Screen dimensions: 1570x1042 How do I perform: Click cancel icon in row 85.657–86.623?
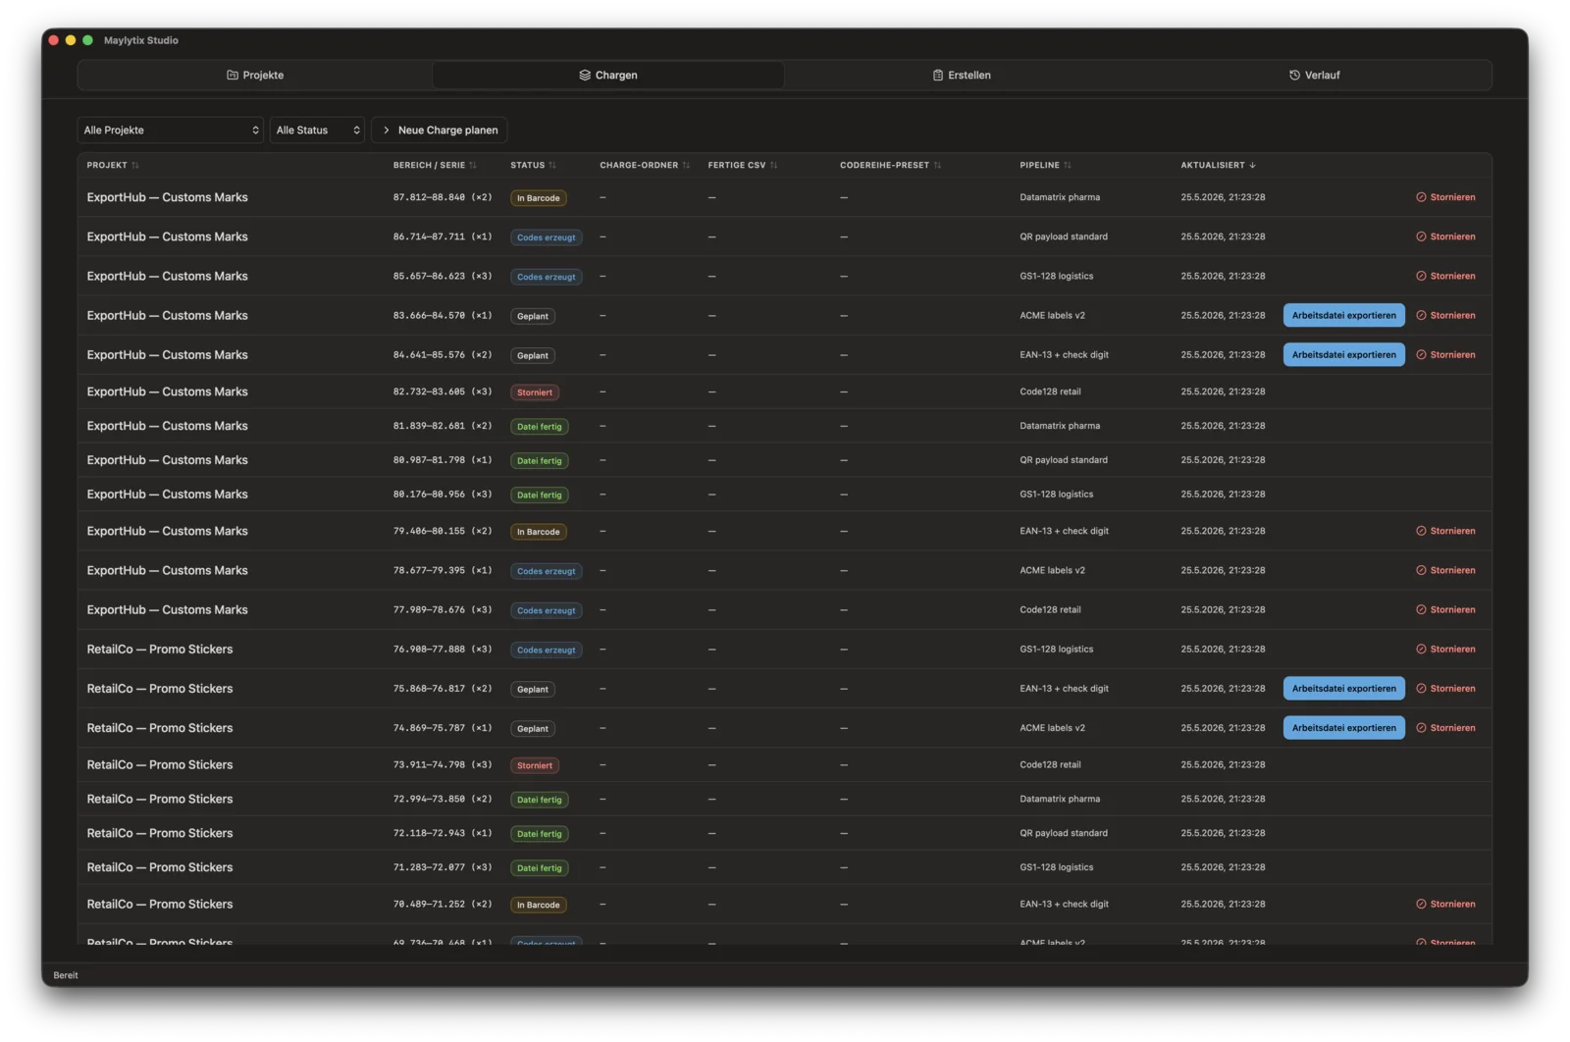(x=1421, y=276)
